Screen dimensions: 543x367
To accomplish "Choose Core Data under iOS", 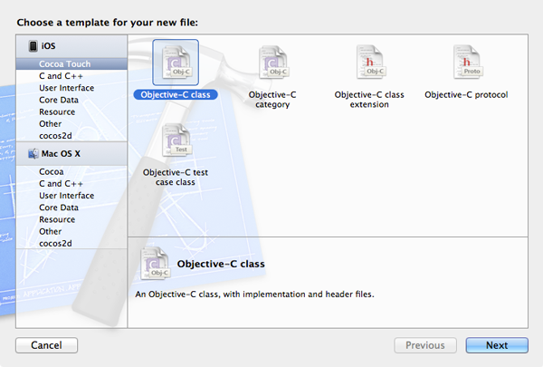I will click(x=71, y=100).
